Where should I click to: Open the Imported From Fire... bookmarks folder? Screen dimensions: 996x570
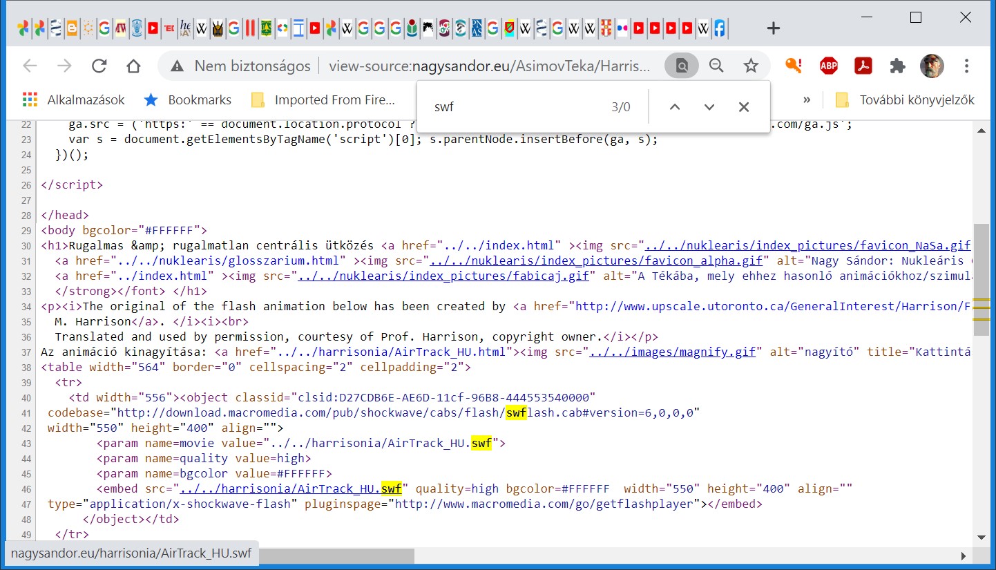pyautogui.click(x=323, y=99)
